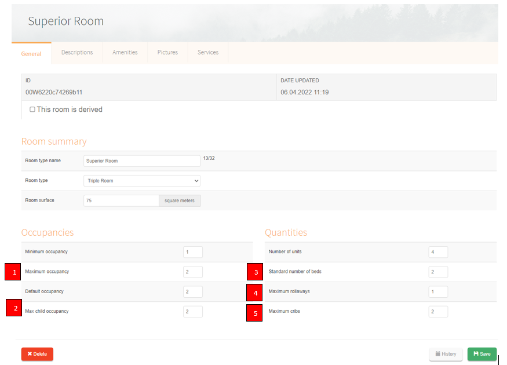Click the history icon on the History button

pyautogui.click(x=439, y=354)
